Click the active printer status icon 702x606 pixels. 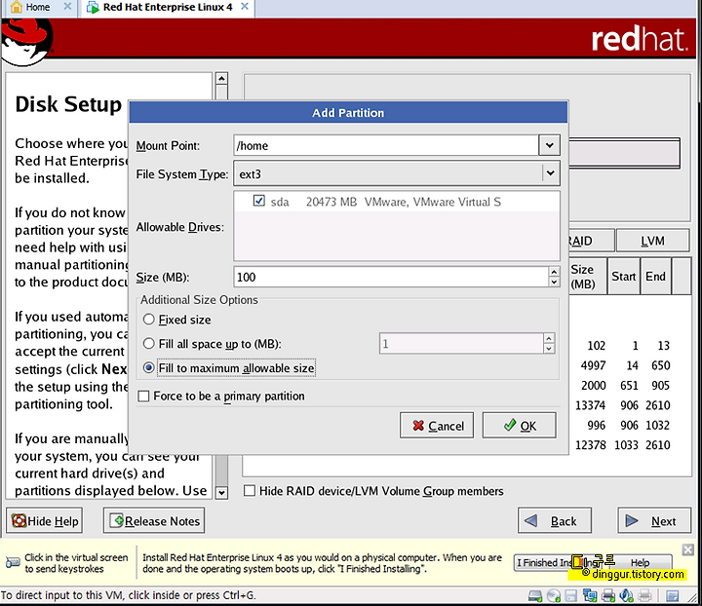point(608,595)
